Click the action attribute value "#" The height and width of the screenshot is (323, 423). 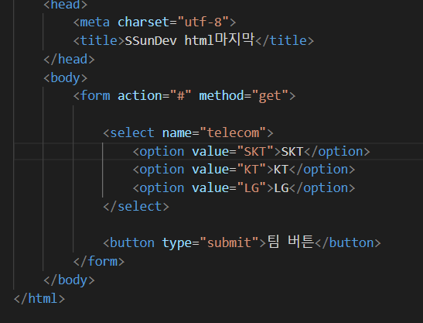[x=181, y=96]
